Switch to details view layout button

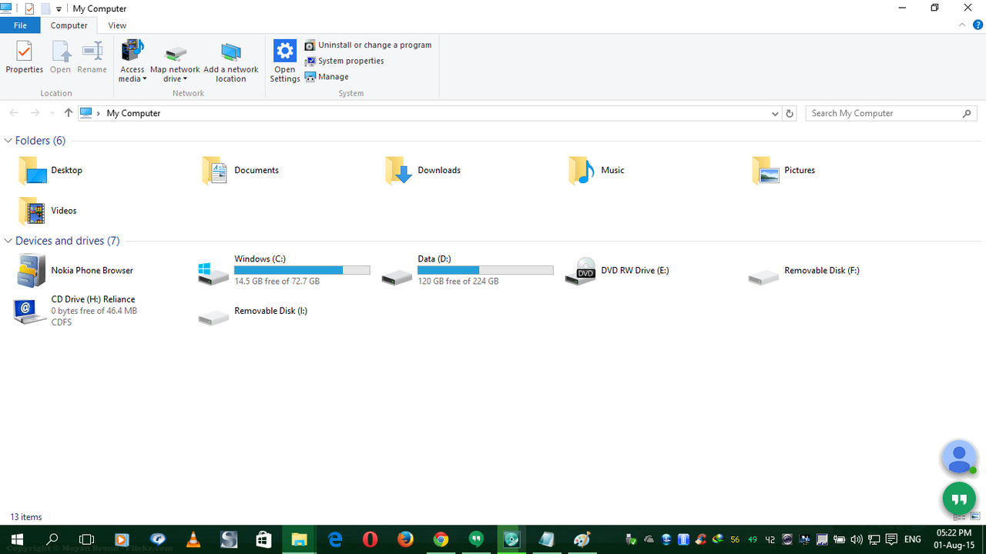click(959, 517)
